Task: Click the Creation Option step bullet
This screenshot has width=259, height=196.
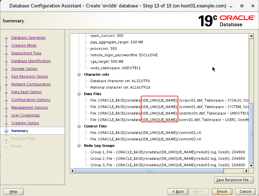Action: [6, 123]
